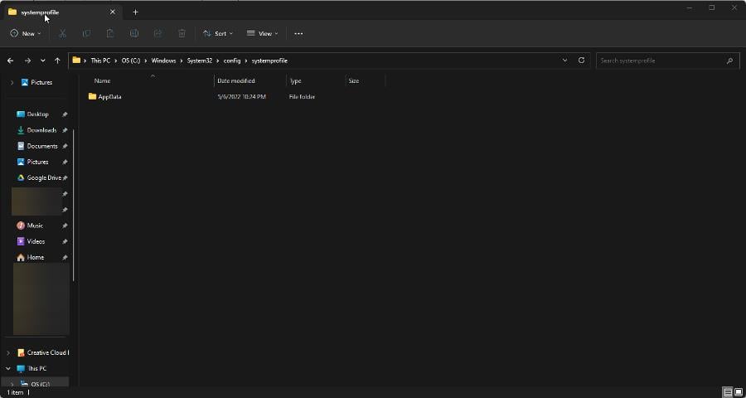Select the AppData folder
Screen dimensions: 746x398
pyautogui.click(x=109, y=97)
